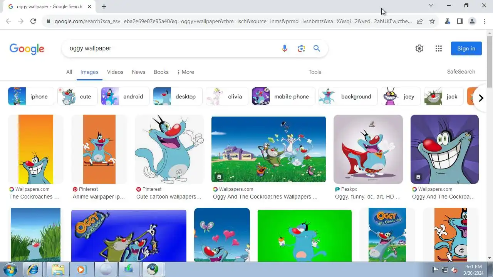Open Windows Media Player taskbar icon
The width and height of the screenshot is (493, 277).
point(81,269)
